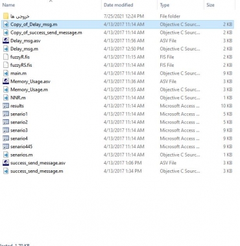Click the results Access database icon
The image size is (240, 246).
(x=6, y=106)
